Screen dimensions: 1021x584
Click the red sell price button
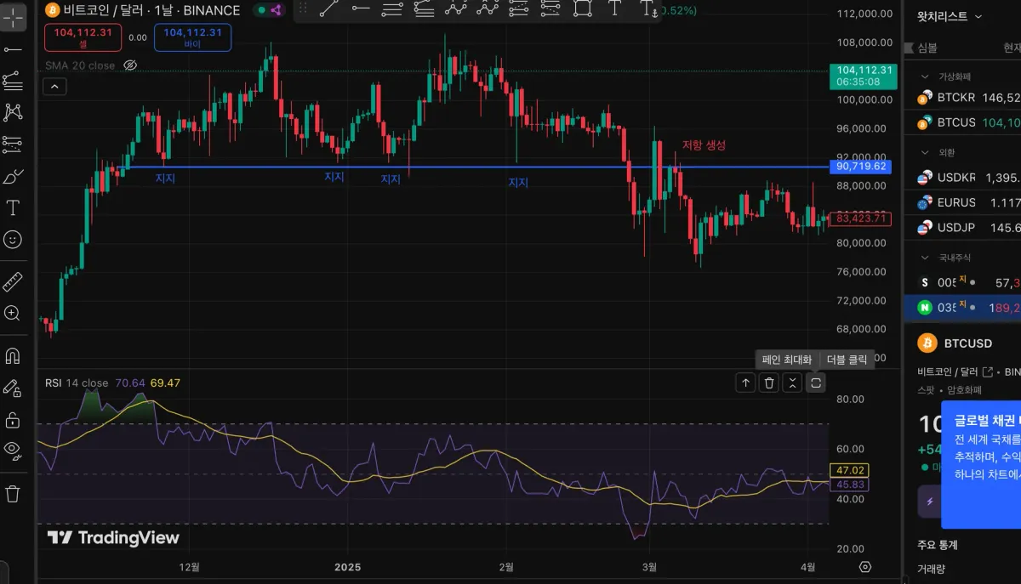(83, 37)
